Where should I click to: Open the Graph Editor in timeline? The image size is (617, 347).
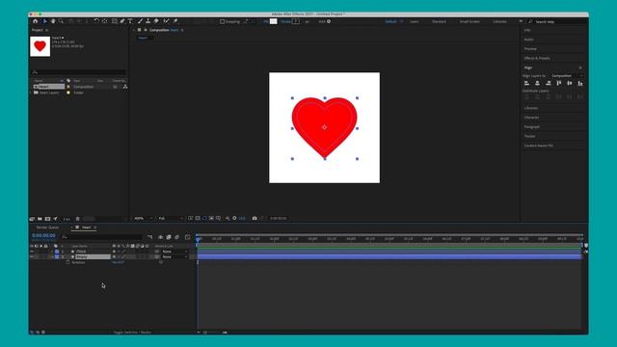pos(188,237)
